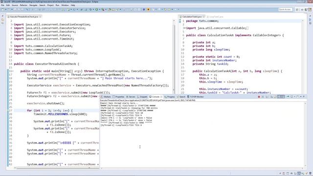
Task: Click the orange square toolbar icon
Action: [148, 9]
